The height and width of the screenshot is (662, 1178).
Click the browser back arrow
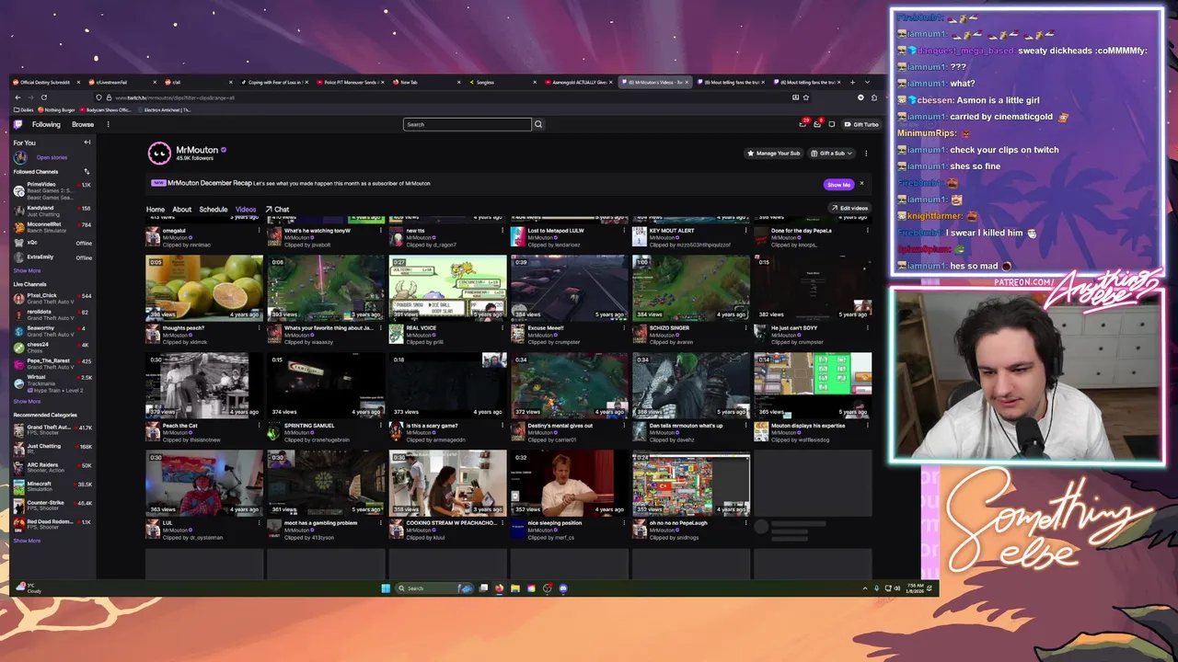click(18, 97)
